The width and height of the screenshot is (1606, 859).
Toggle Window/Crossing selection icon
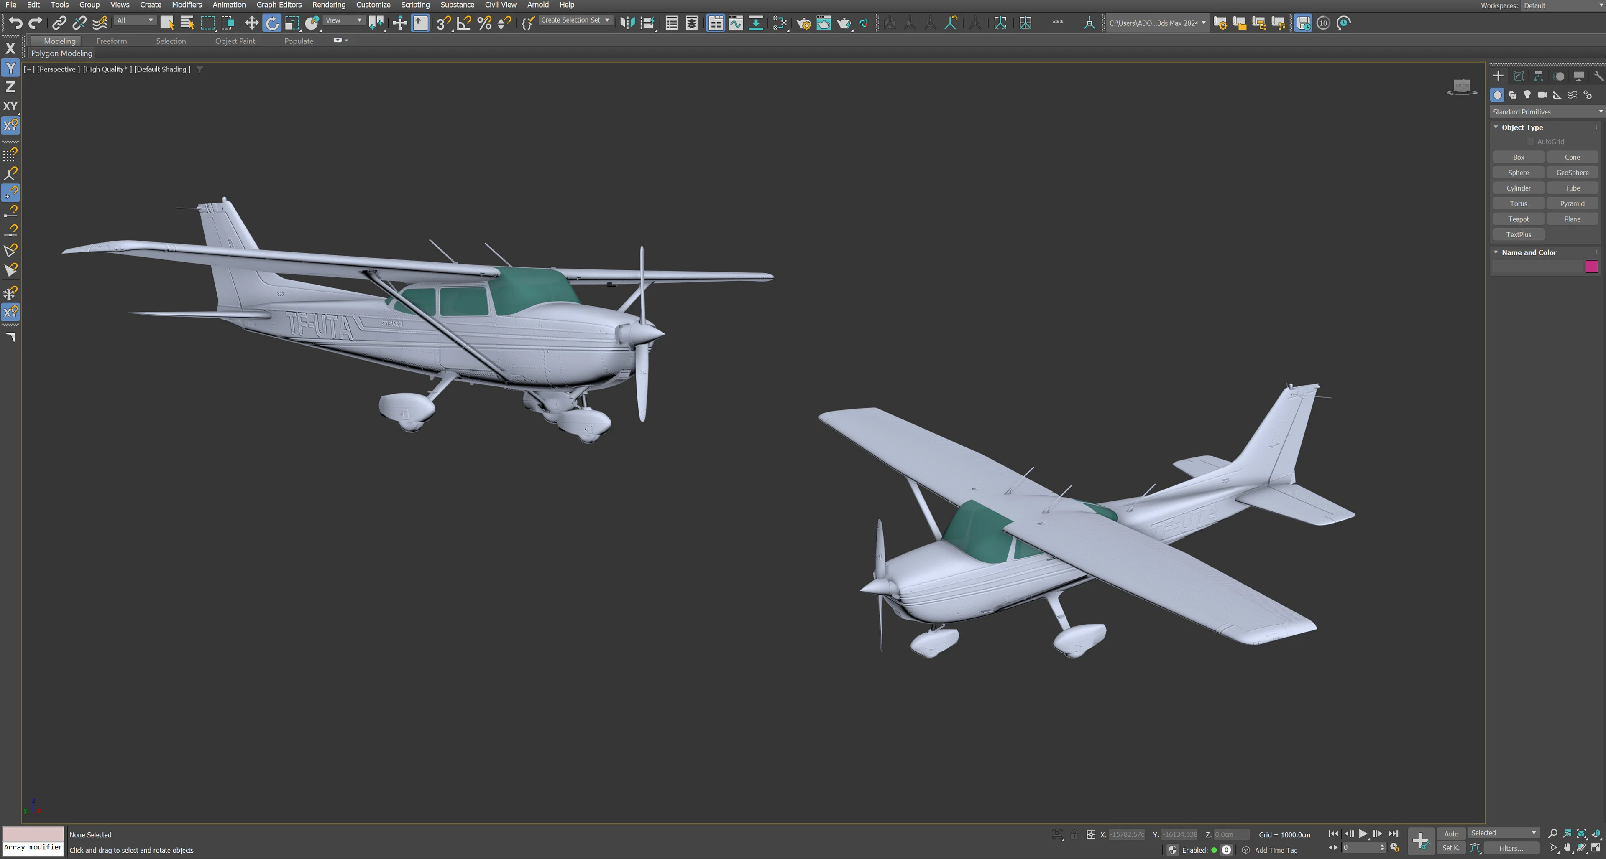tap(228, 23)
